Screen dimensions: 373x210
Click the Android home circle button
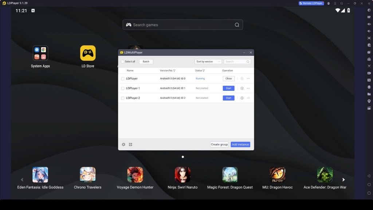coord(369,184)
